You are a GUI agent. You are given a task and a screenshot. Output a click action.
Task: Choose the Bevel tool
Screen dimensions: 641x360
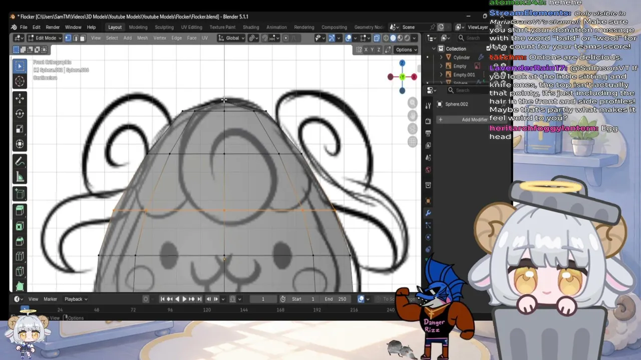[x=20, y=241]
